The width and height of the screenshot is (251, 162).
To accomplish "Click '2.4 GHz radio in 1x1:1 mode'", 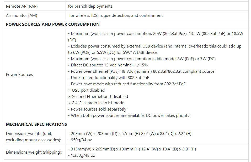I will click(x=96, y=103).
